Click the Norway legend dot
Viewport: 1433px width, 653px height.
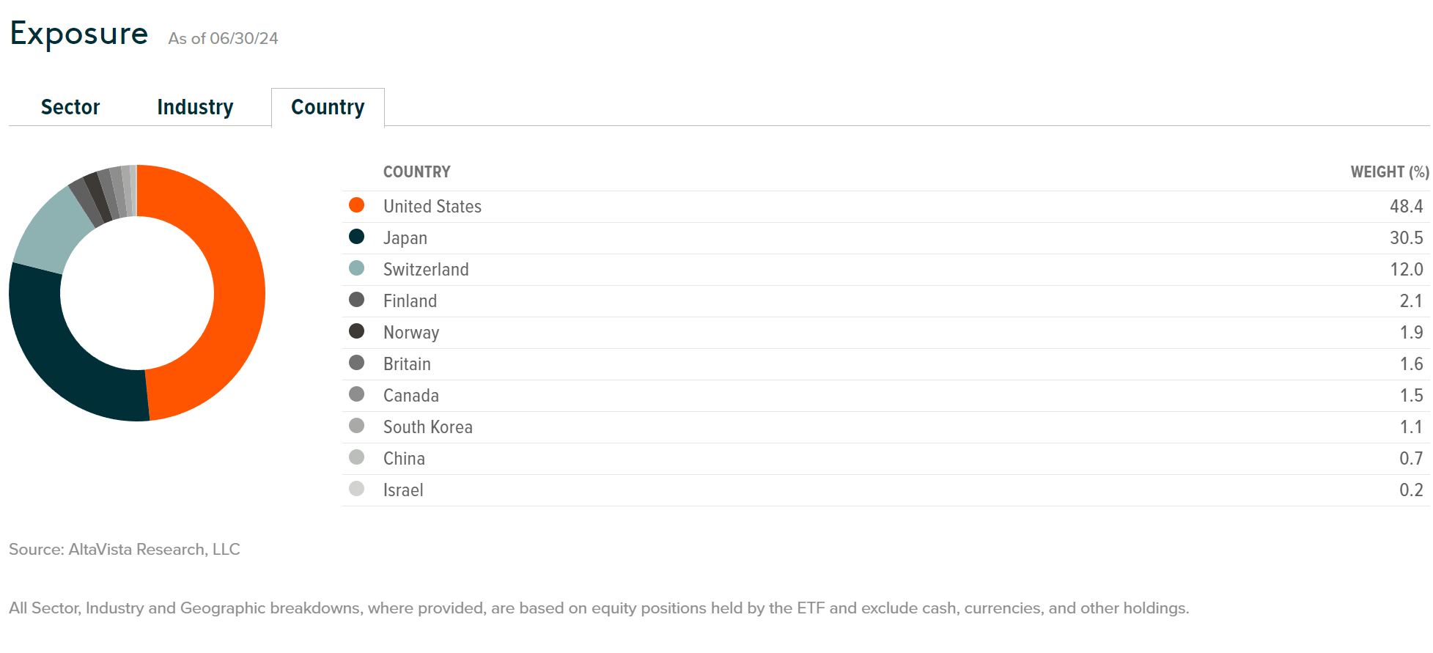point(358,331)
